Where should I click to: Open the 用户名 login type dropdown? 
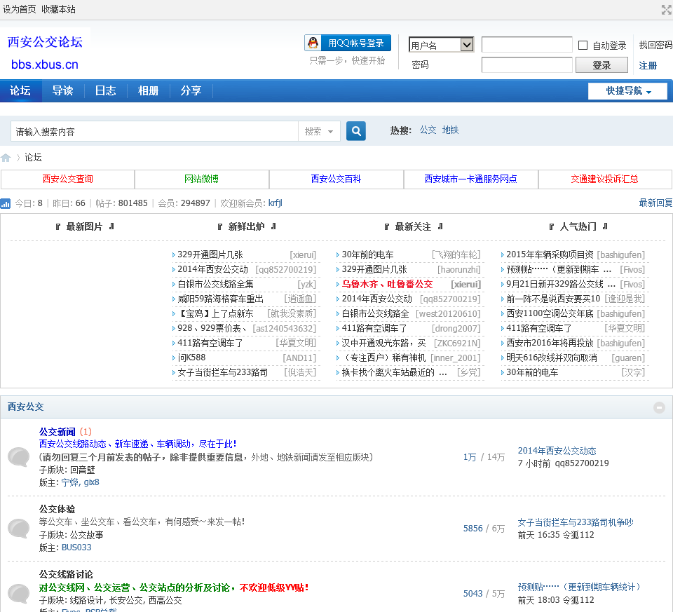[x=442, y=45]
